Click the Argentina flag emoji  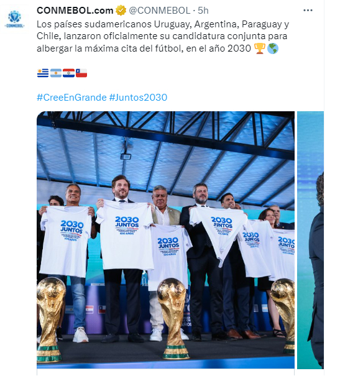(x=56, y=73)
